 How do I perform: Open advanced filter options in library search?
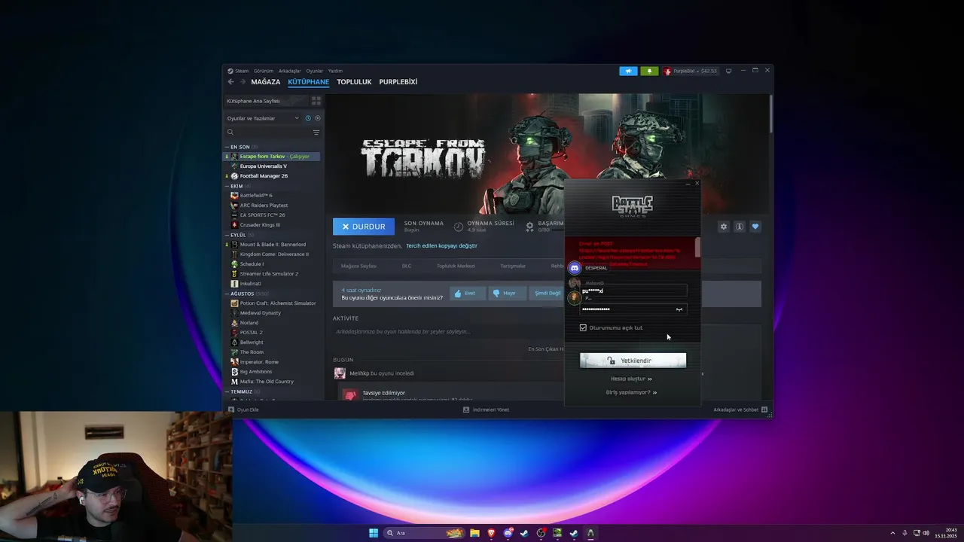click(316, 132)
